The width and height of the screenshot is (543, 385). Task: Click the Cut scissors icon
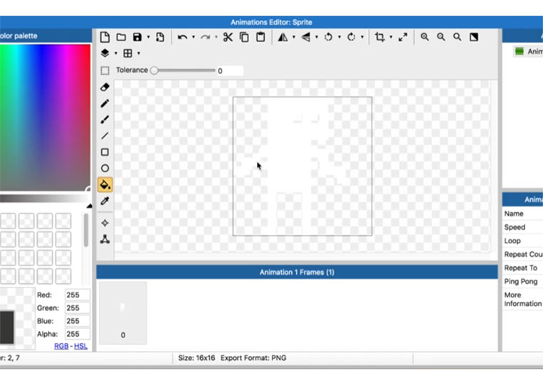(x=228, y=37)
